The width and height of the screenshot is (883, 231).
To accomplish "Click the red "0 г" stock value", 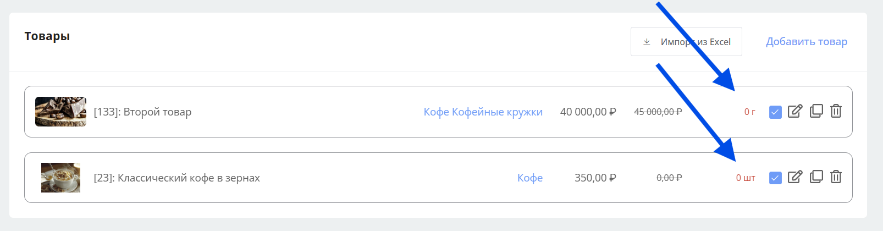I will pyautogui.click(x=749, y=112).
